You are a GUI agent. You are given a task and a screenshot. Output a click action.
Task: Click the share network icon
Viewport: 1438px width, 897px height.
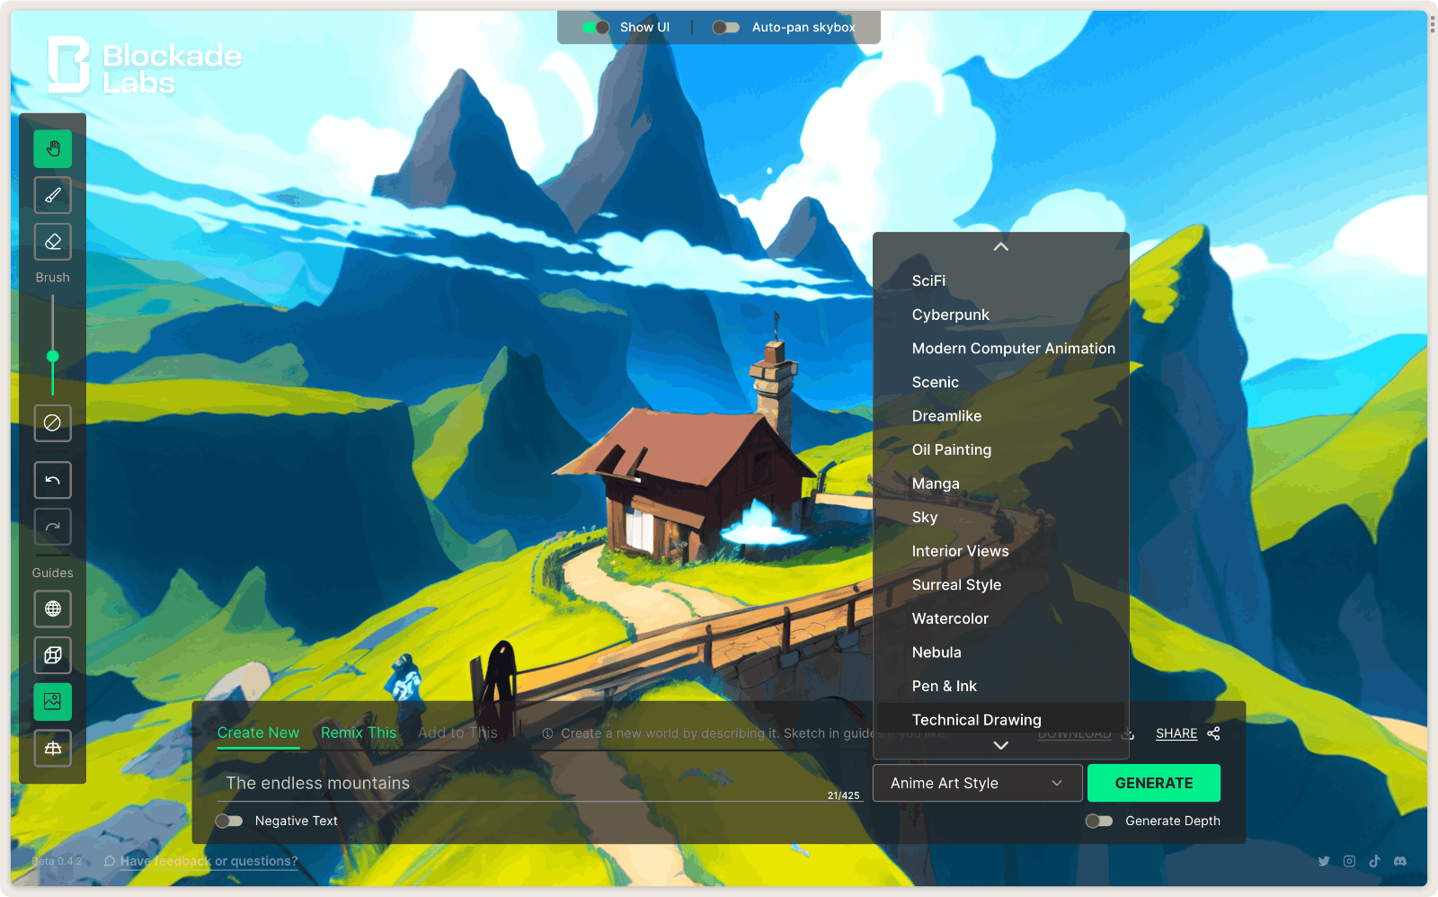coord(1213,733)
